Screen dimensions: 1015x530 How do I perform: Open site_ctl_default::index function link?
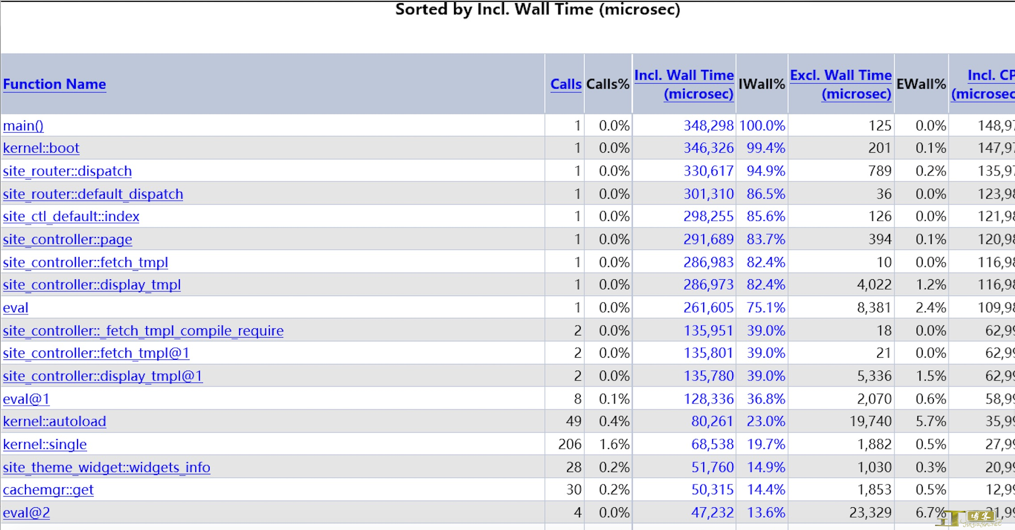(71, 217)
